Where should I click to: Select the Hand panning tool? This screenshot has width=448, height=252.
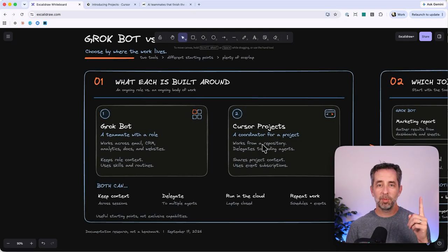point(172,37)
